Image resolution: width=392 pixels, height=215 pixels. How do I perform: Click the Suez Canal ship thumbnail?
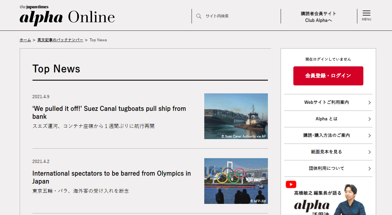click(x=236, y=116)
